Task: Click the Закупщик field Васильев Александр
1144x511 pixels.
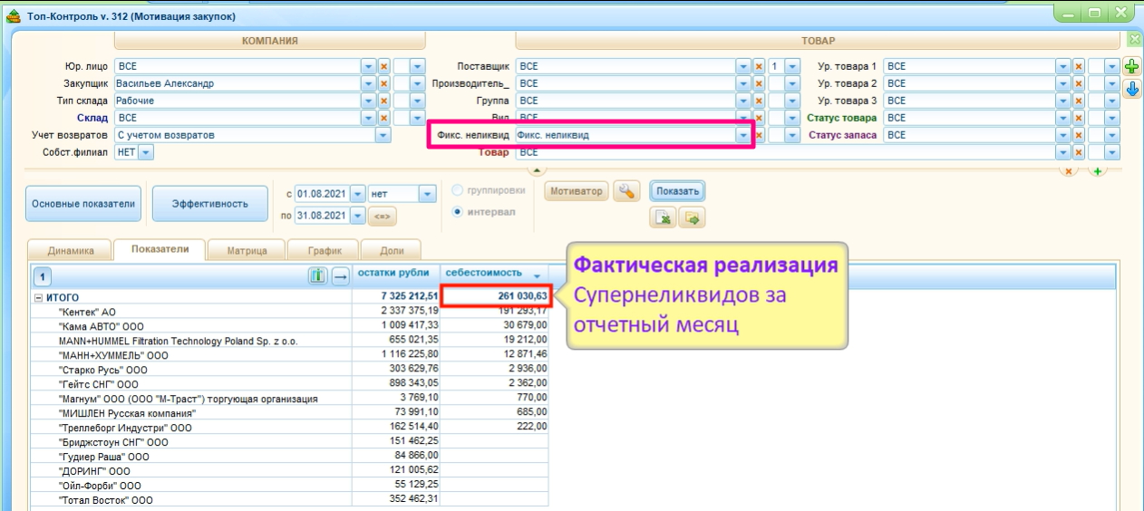Action: point(238,83)
